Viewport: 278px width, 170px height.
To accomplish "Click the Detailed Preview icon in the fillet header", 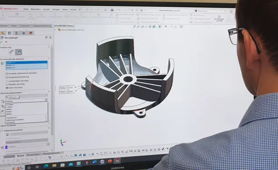I will [x=46, y=38].
